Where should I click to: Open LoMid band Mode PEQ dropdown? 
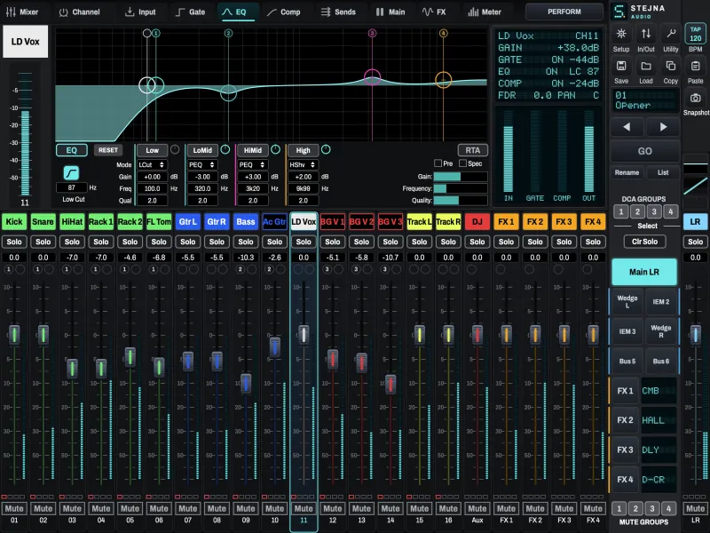click(x=202, y=165)
